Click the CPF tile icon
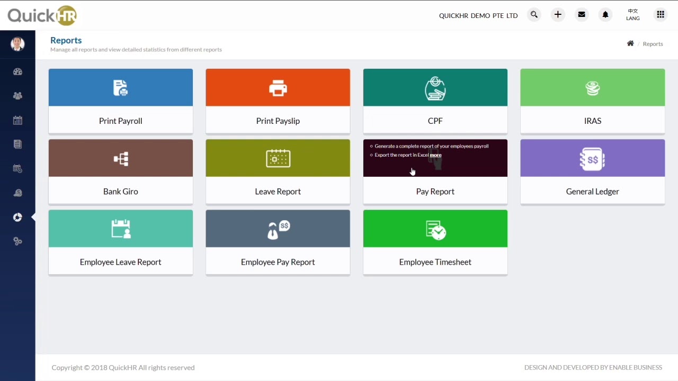Screen dimensions: 678x381 (435, 88)
